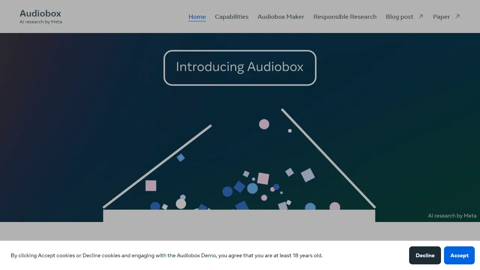Click the cookie notice age agreement text

pos(166,255)
